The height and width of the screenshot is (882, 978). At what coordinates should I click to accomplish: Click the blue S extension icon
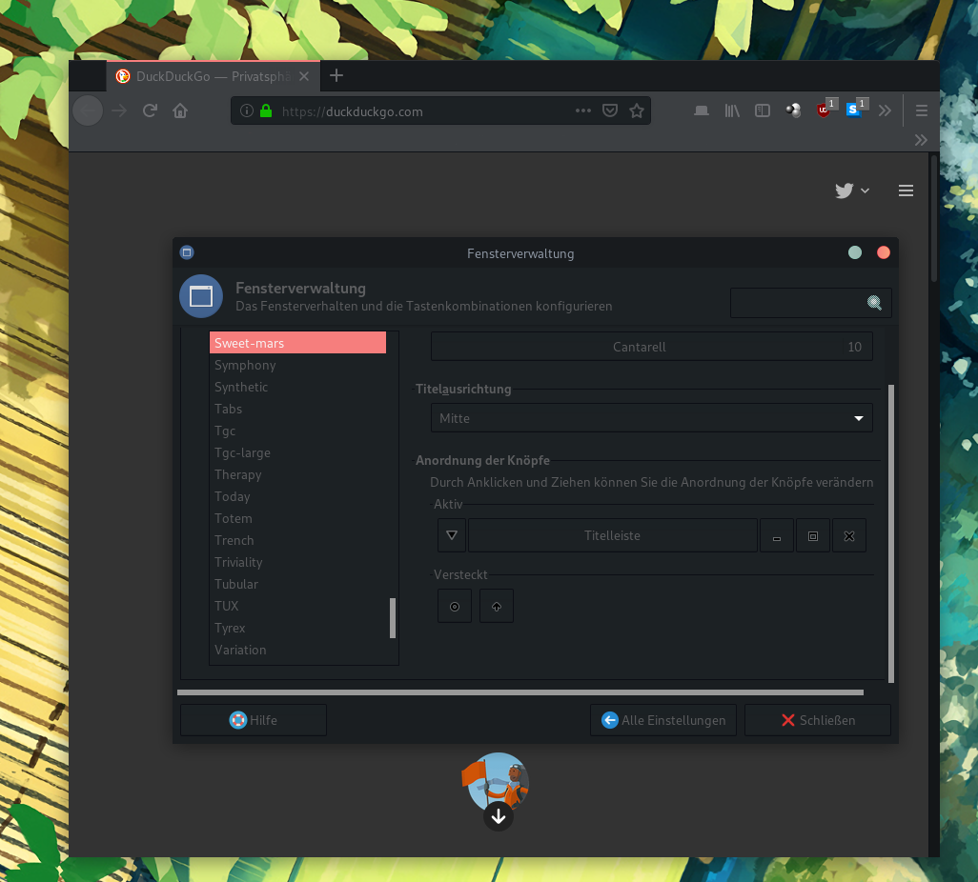854,110
